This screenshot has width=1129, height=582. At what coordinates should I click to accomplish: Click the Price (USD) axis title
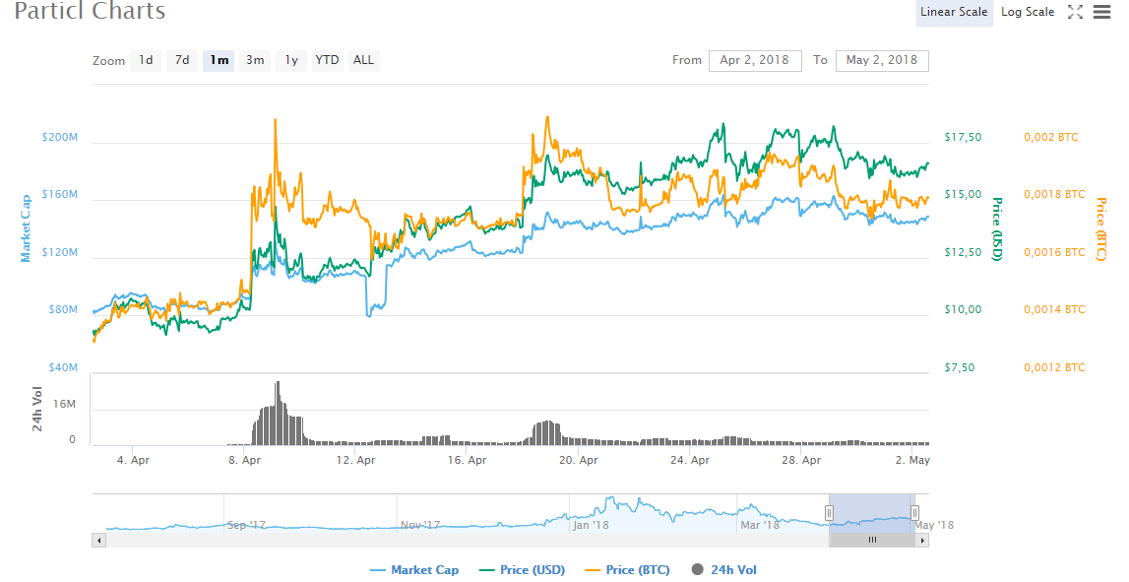pos(997,229)
